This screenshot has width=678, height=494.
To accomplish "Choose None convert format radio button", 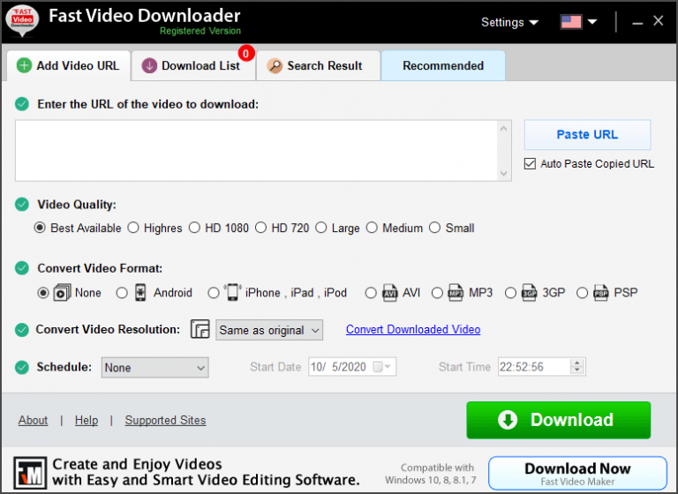I will coord(42,293).
